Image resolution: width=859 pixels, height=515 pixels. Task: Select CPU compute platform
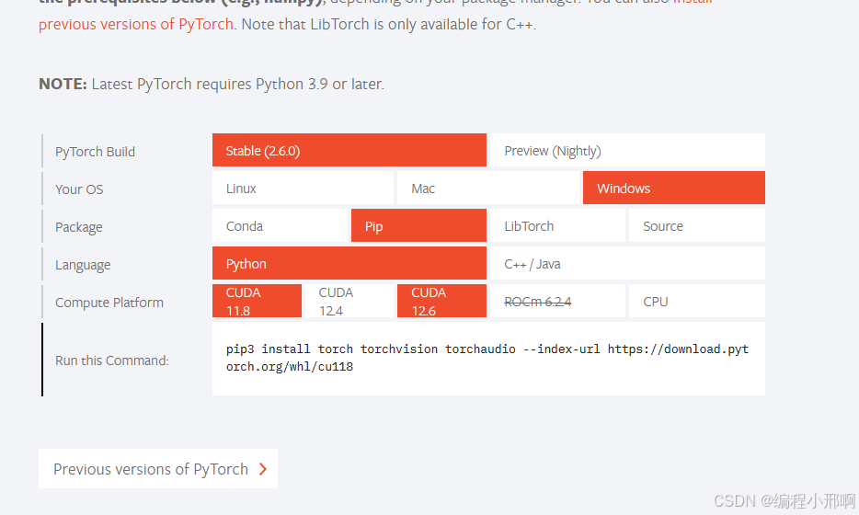click(697, 301)
